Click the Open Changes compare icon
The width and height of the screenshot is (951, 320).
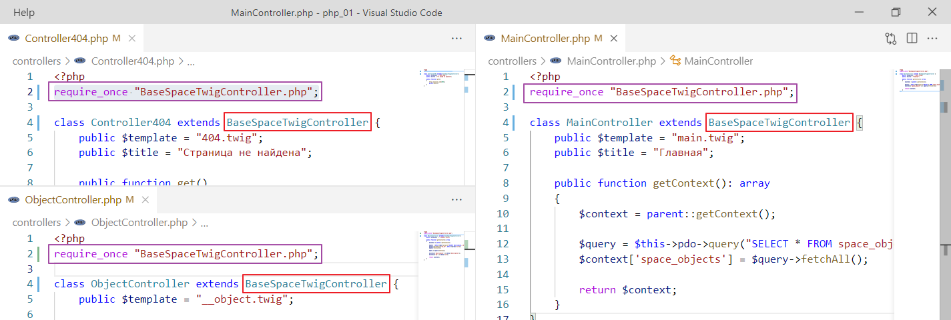890,39
